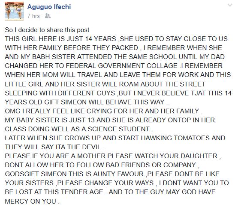Click the friends audience icon
This screenshot has width=241, height=213.
point(48,16)
